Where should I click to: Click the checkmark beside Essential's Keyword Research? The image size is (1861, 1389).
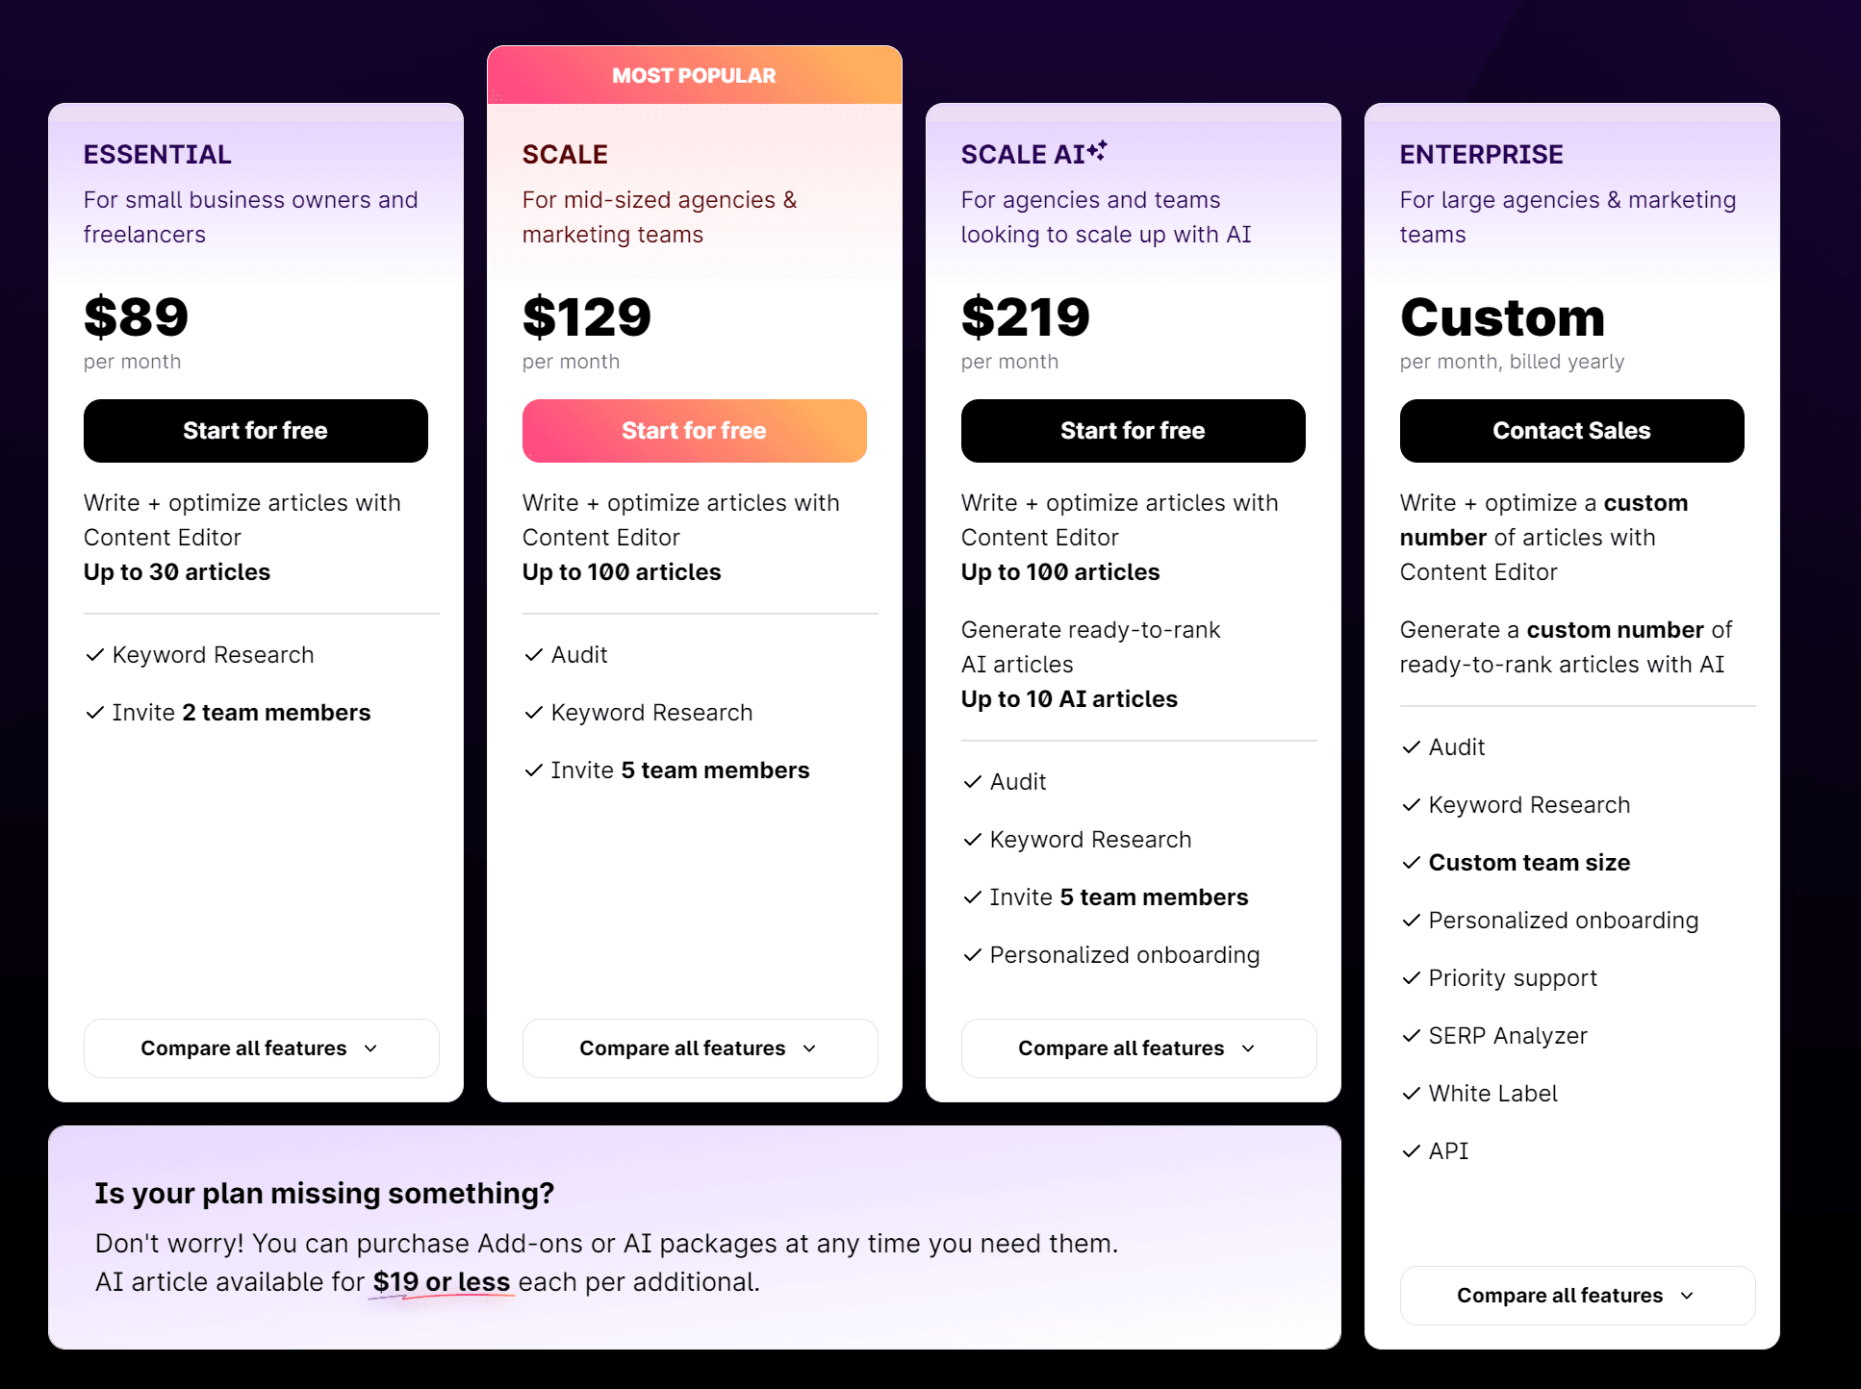94,655
